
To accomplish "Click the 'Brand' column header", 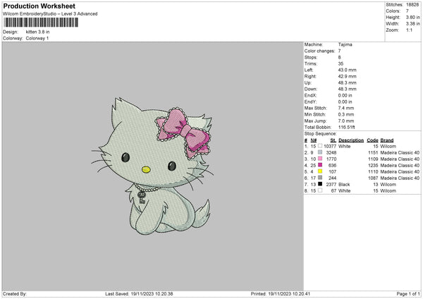I will [387, 140].
